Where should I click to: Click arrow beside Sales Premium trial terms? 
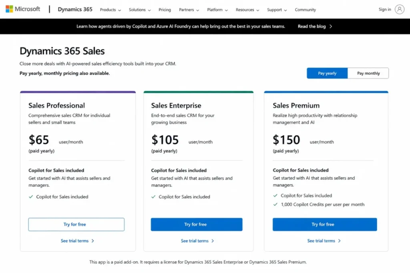click(x=340, y=241)
